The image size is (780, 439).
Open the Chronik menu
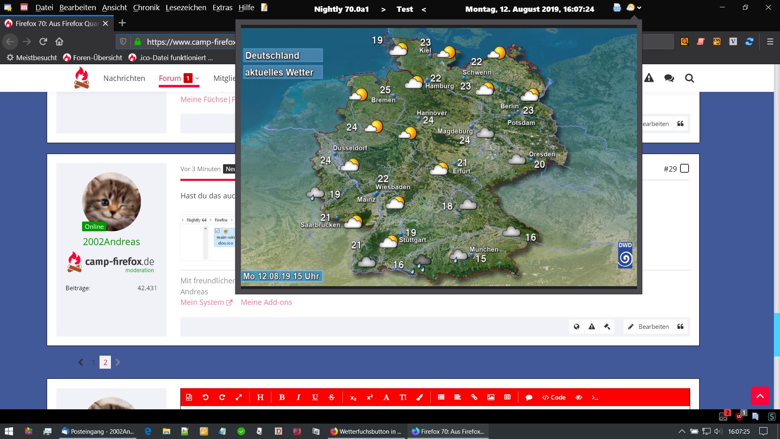[x=146, y=8]
